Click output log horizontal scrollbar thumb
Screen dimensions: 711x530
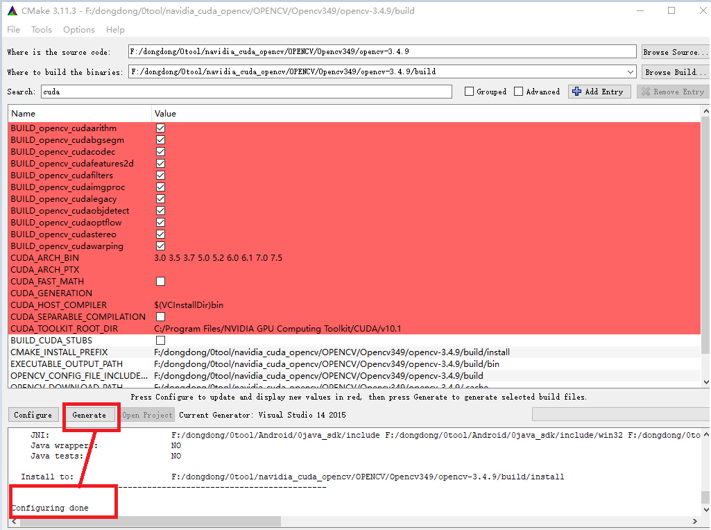click(x=150, y=522)
